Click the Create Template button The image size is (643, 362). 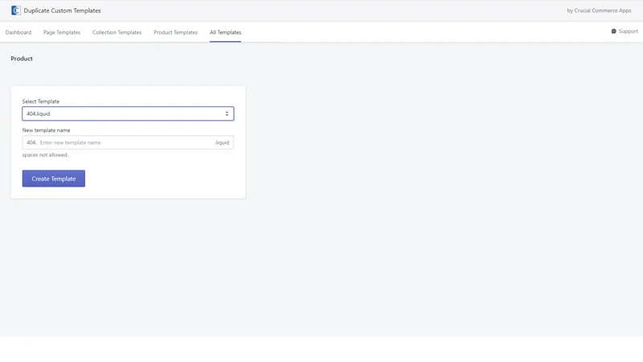coord(54,179)
